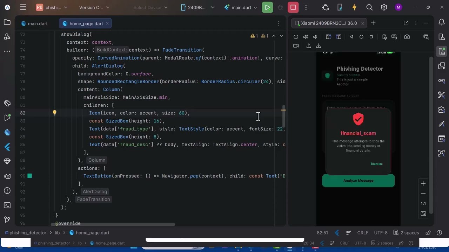Open the main hamburger menu
The height and width of the screenshot is (252, 449).
23,7
